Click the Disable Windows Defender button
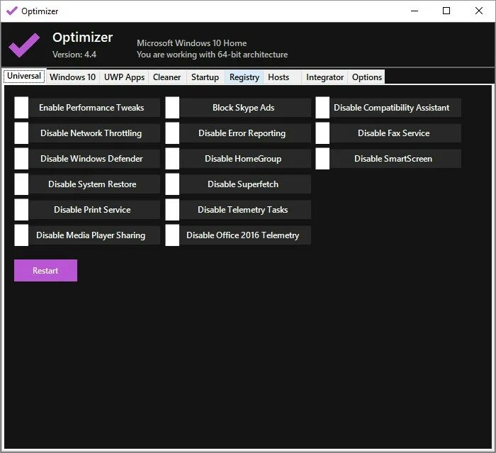This screenshot has height=453, width=496. (94, 159)
